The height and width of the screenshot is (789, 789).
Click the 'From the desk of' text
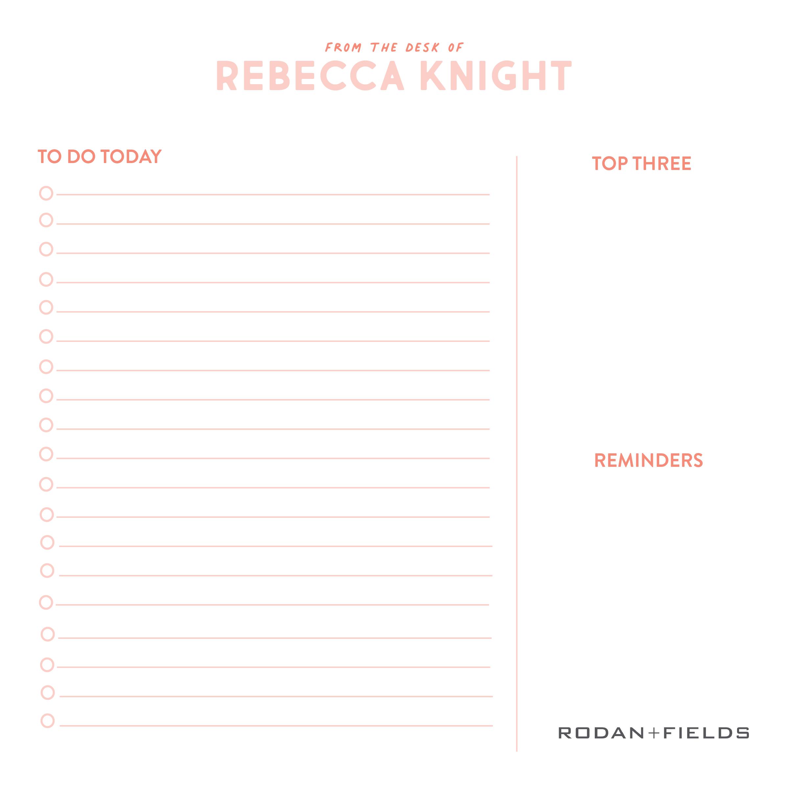click(394, 47)
